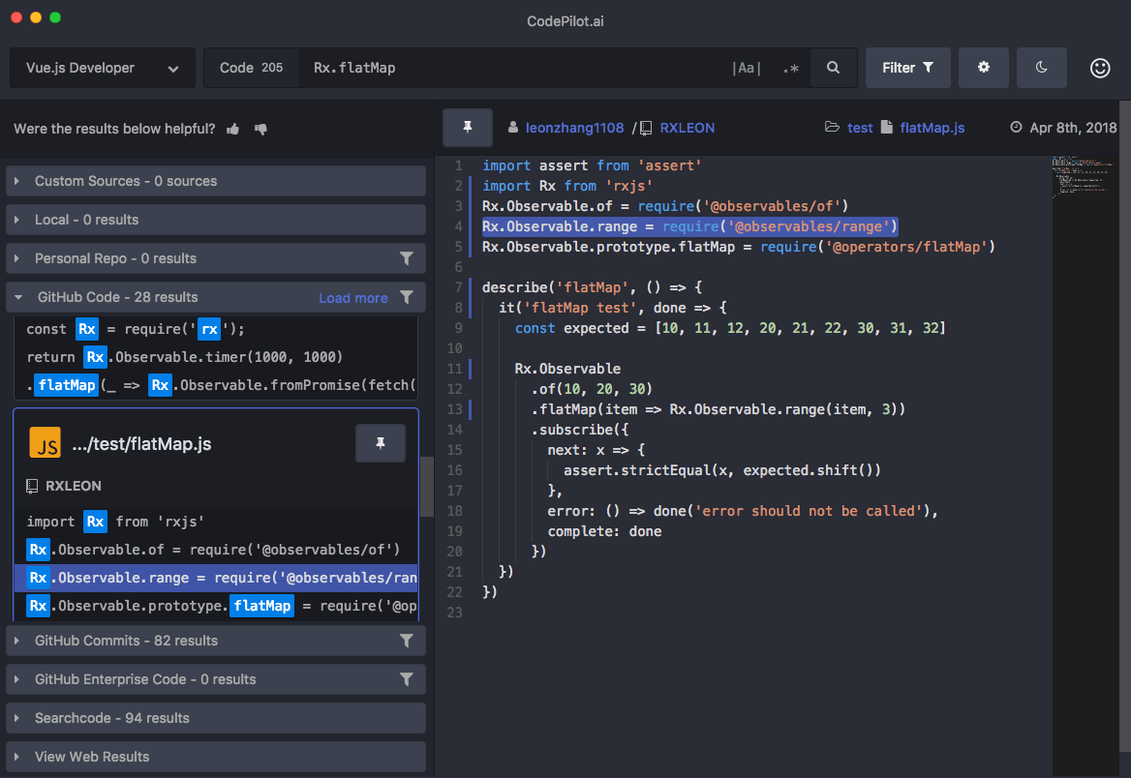Click code line 9 const expected
This screenshot has width=1131, height=778.
tap(730, 328)
